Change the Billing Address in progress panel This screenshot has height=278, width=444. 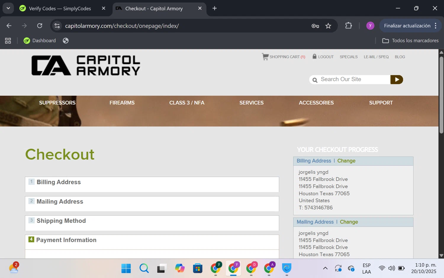coord(346,161)
